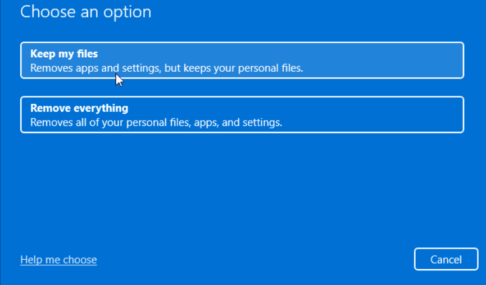Reset PC by removing everything
The height and width of the screenshot is (285, 486).
click(x=242, y=114)
